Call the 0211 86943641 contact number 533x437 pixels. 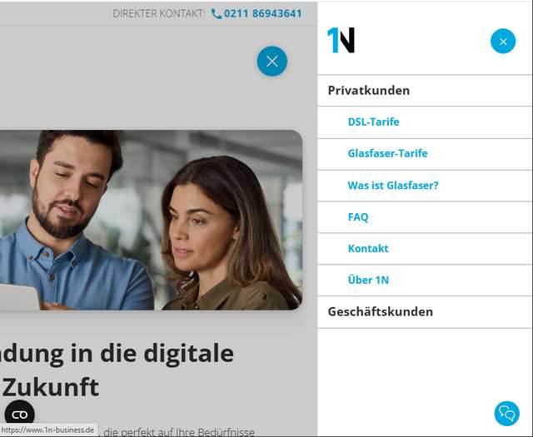coord(263,13)
